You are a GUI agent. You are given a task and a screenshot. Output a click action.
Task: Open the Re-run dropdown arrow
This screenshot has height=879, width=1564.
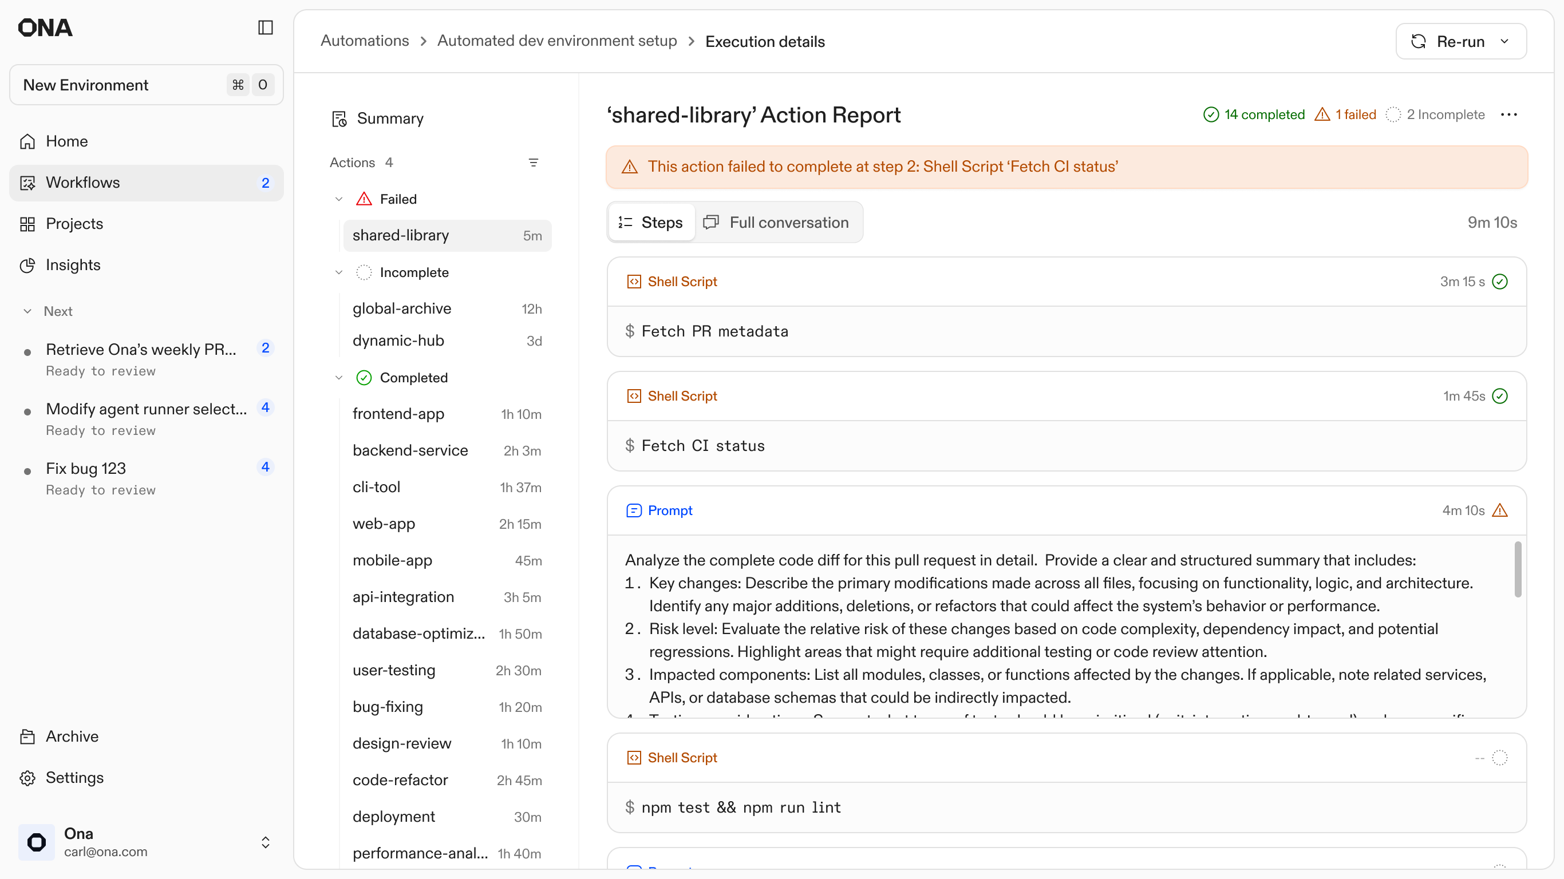[x=1504, y=41]
